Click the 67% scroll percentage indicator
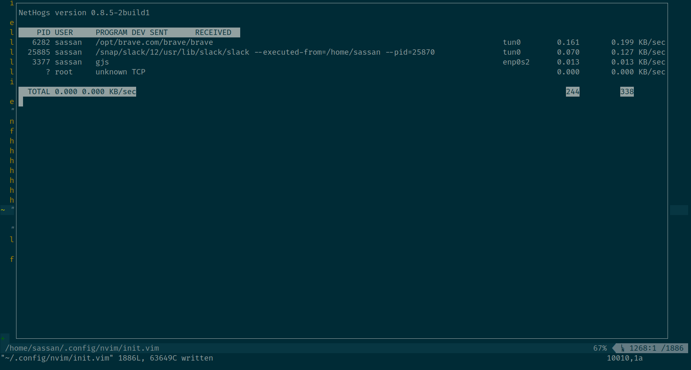This screenshot has height=370, width=691. (x=600, y=348)
